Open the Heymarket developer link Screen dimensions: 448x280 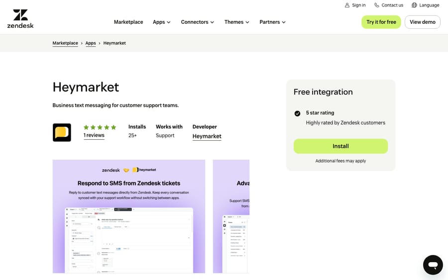(207, 136)
